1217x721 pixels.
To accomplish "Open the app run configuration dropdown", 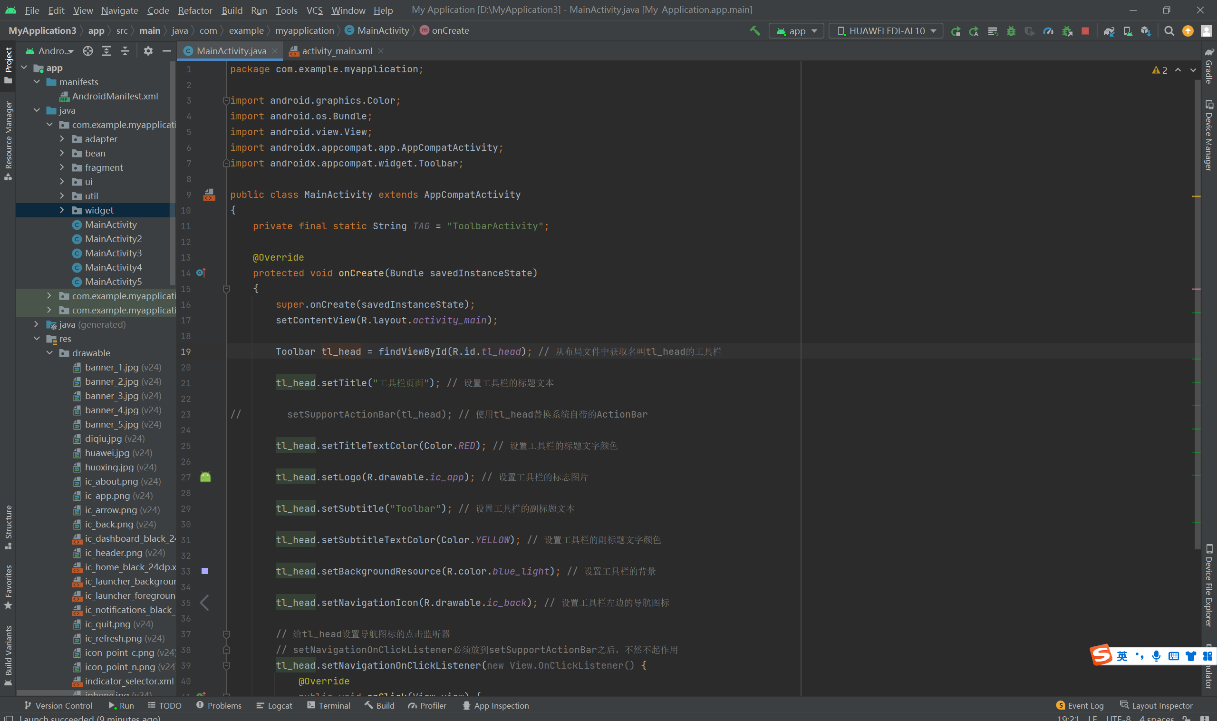I will pyautogui.click(x=796, y=31).
